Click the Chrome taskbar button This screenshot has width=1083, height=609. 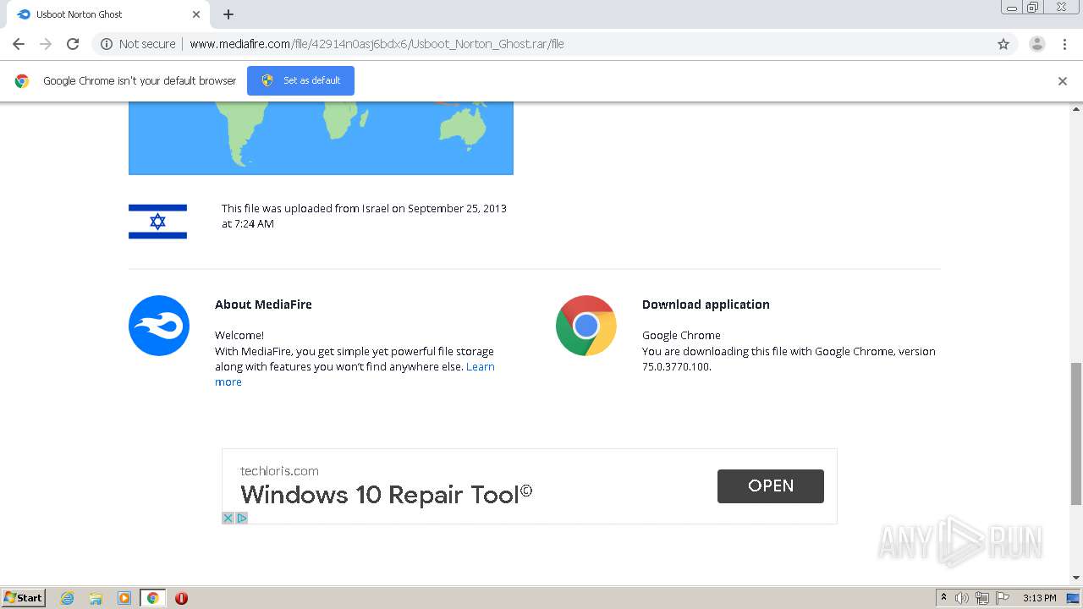[x=152, y=598]
